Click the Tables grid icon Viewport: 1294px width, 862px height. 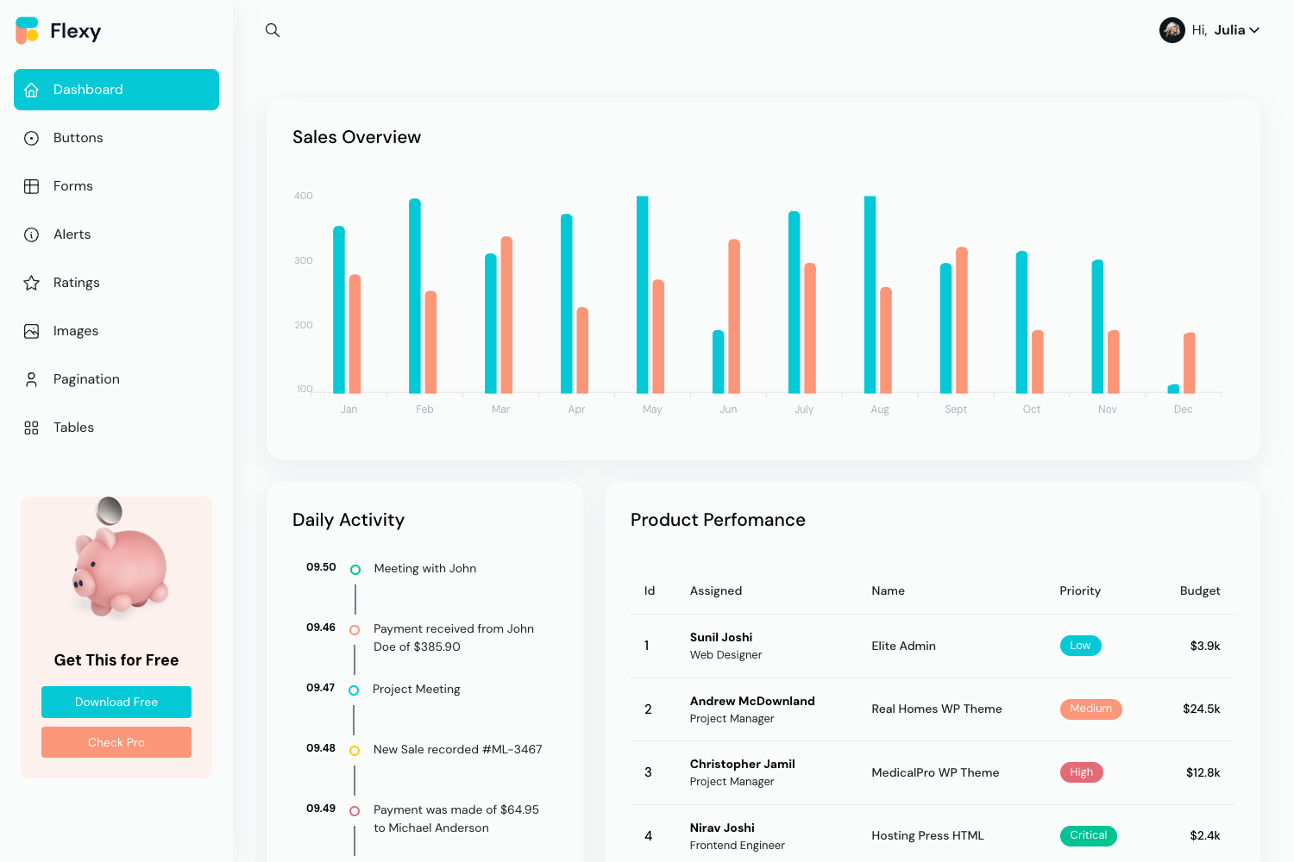[x=32, y=427]
